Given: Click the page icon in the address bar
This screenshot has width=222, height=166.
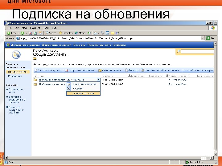Looking at the screenshot, I should [x=18, y=38].
